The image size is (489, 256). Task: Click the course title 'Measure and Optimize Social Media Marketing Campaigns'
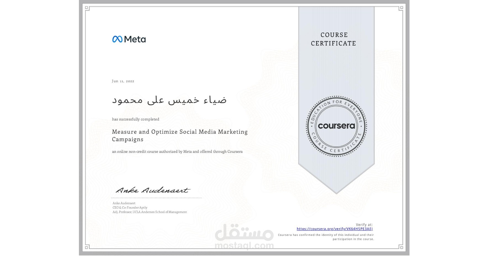(x=180, y=135)
